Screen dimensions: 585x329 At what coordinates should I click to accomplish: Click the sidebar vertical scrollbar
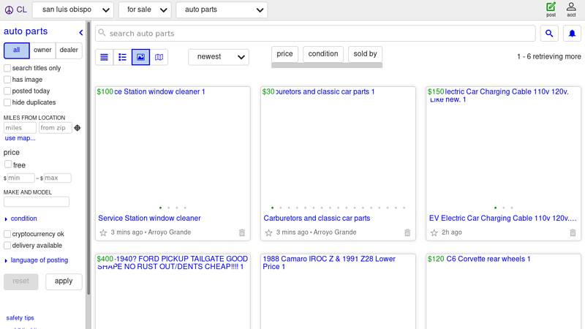click(x=88, y=159)
